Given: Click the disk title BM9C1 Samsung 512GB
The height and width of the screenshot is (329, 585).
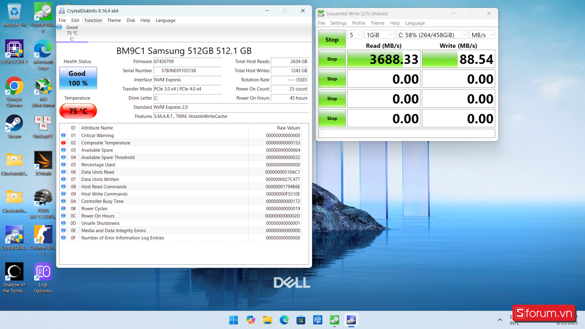Looking at the screenshot, I should point(184,51).
